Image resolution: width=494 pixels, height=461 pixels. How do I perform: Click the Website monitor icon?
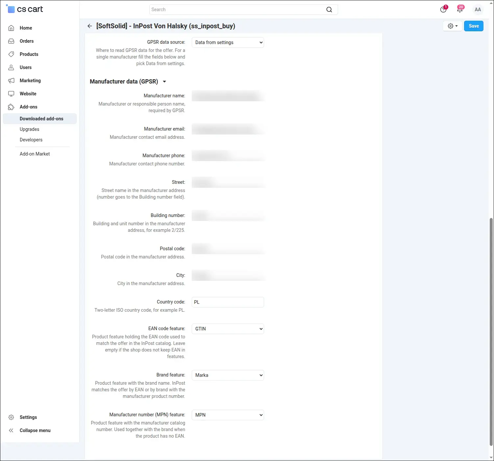click(11, 94)
